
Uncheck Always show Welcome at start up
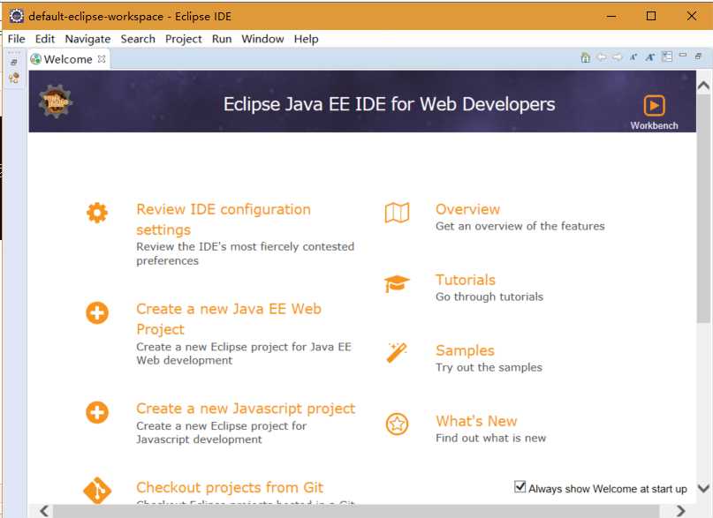point(520,487)
